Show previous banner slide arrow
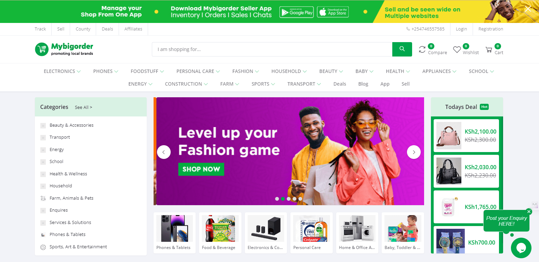This screenshot has width=539, height=262. pos(164,152)
